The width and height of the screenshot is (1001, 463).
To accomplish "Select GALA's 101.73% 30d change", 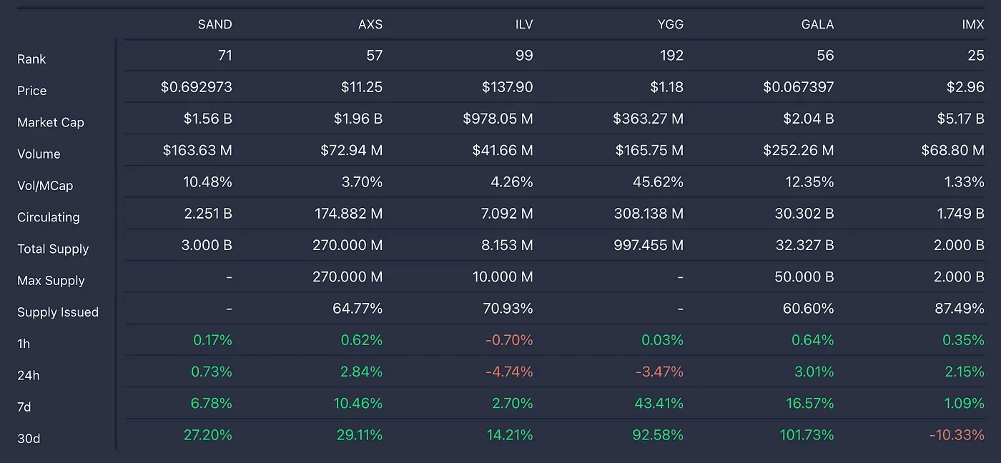I will tap(806, 435).
